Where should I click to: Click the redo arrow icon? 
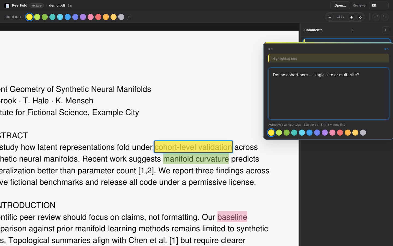click(x=385, y=17)
